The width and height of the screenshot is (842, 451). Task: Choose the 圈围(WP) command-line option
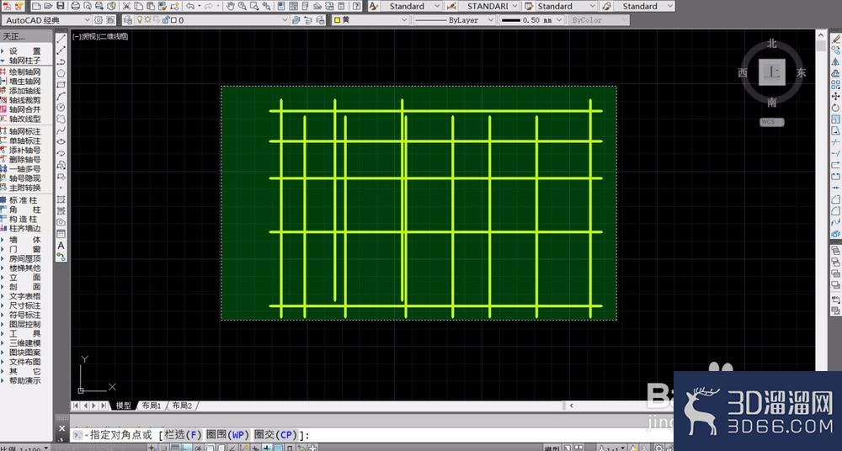click(227, 435)
